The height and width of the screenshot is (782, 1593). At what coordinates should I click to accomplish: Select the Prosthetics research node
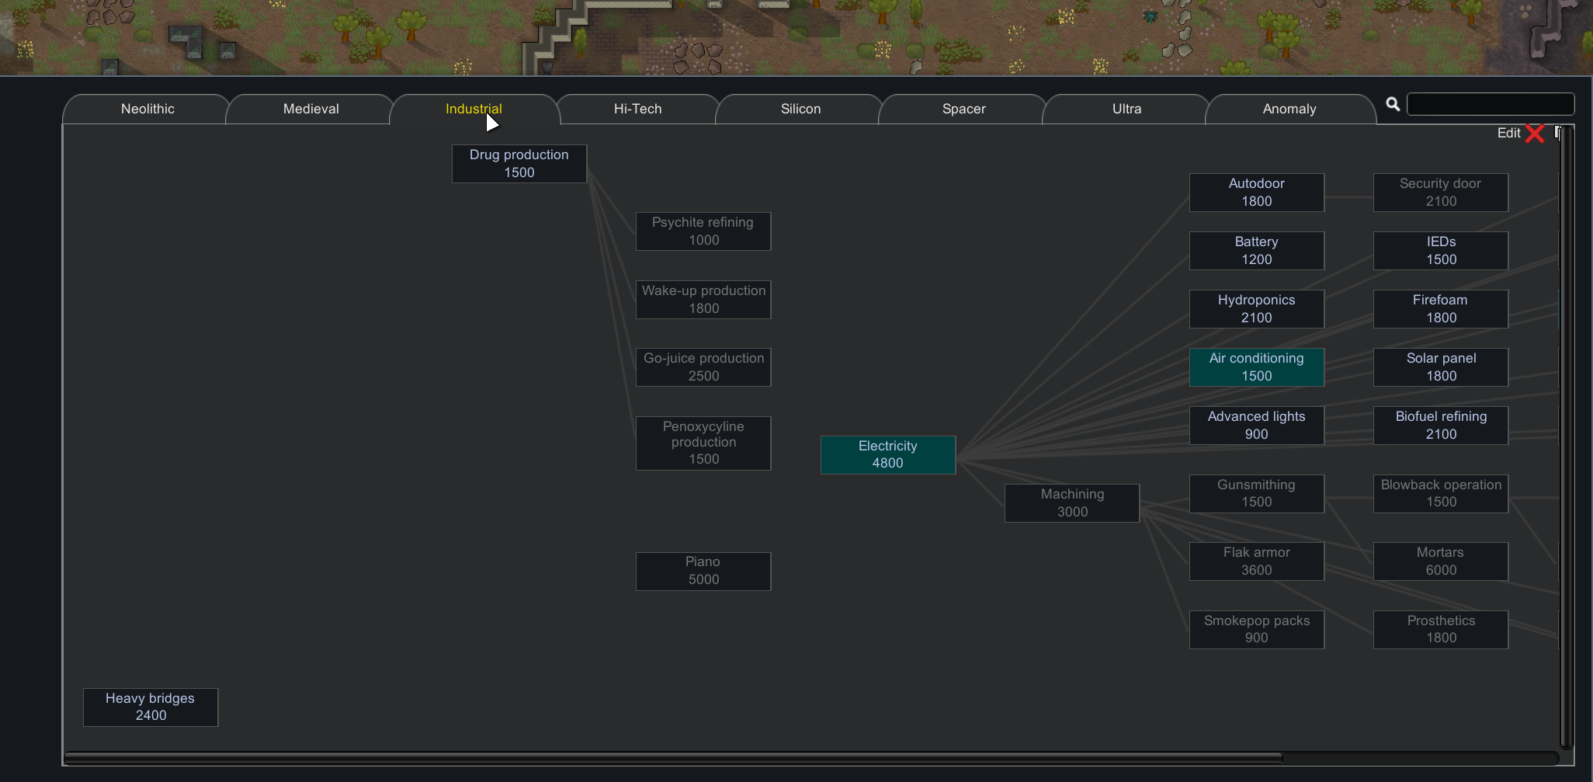pyautogui.click(x=1441, y=630)
